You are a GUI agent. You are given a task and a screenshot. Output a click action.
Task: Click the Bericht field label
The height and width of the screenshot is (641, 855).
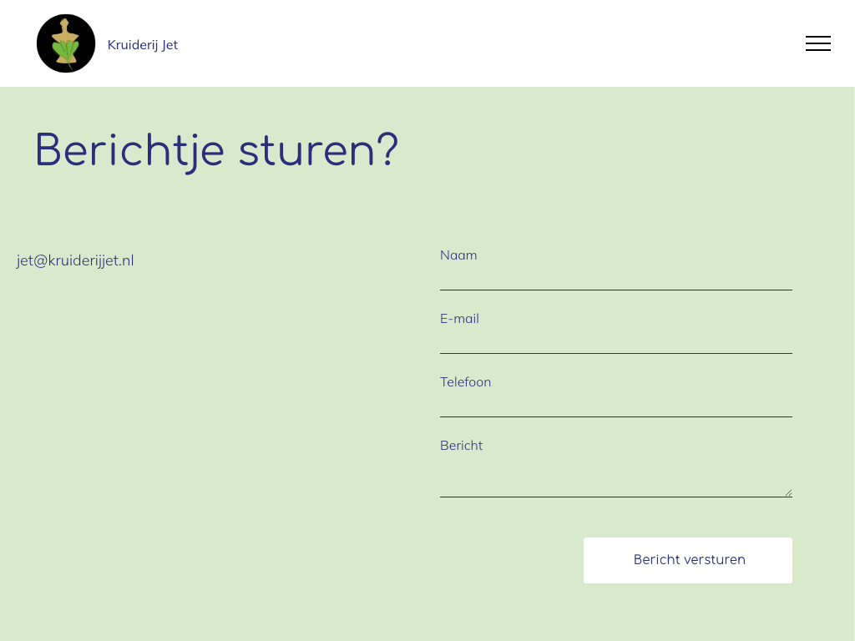461,446
